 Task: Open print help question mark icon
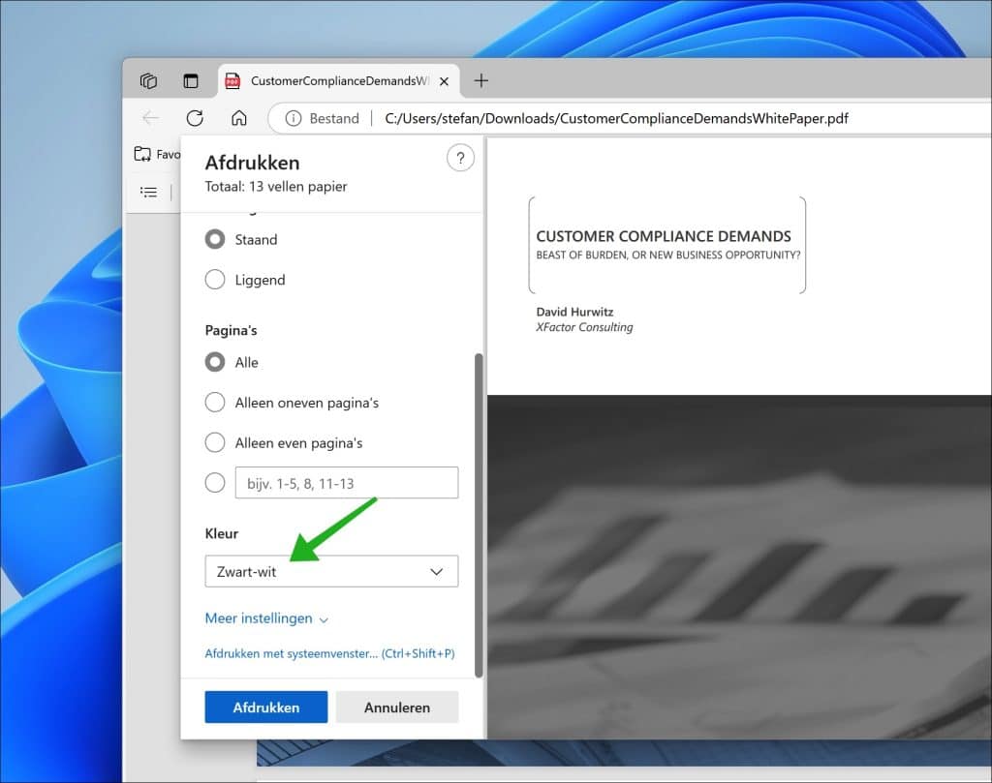pyautogui.click(x=460, y=158)
